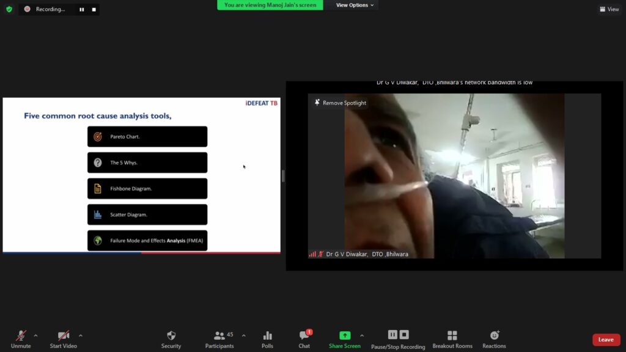
Task: Open the Chat panel
Action: click(304, 335)
